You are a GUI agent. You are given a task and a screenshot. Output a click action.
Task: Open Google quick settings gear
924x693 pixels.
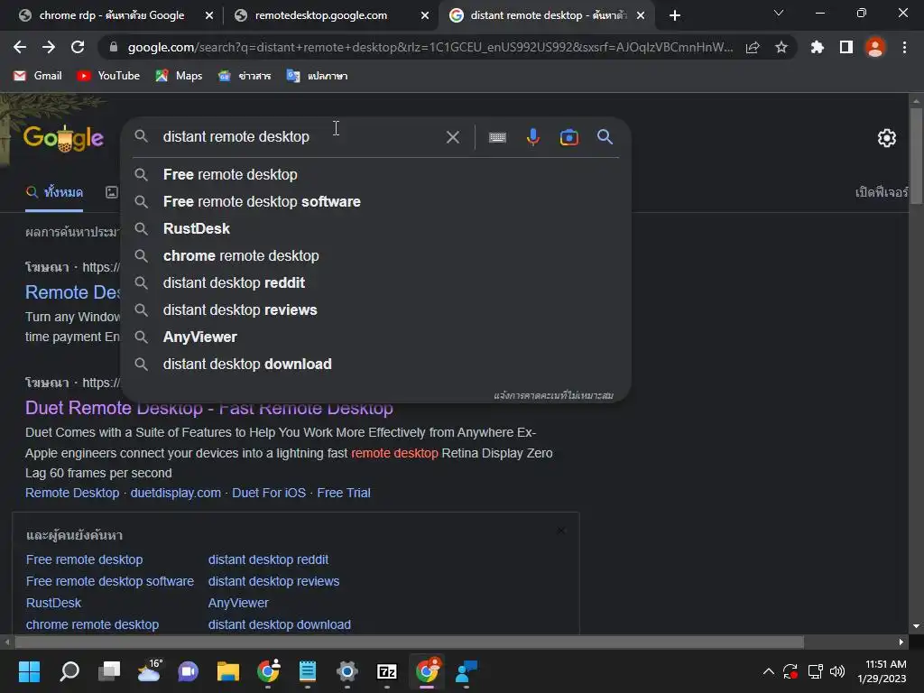pos(886,138)
